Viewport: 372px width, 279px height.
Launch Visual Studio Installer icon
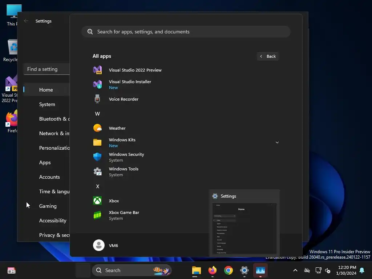point(97,84)
